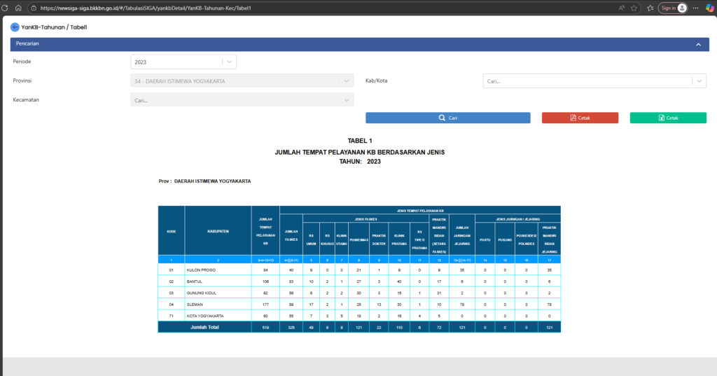This screenshot has height=376, width=717.
Task: Click the browser home icon
Action: click(x=18, y=8)
